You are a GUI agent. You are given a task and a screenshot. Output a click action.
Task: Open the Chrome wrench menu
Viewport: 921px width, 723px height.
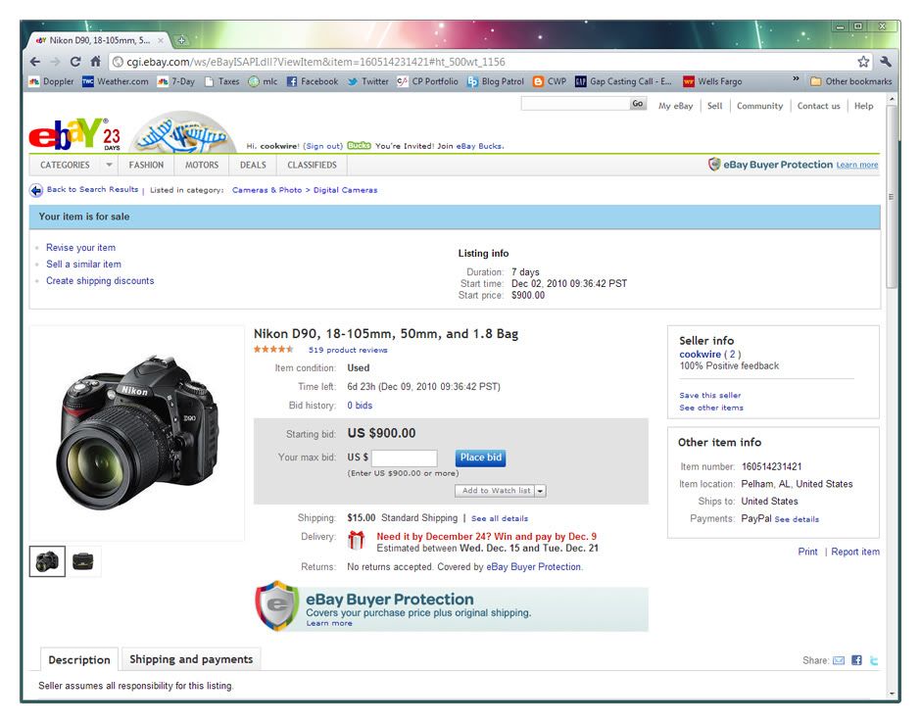[886, 62]
